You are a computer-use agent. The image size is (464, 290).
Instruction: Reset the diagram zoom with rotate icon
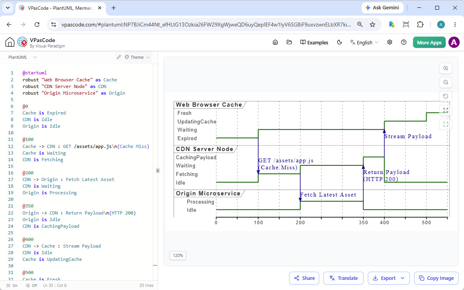[446, 96]
